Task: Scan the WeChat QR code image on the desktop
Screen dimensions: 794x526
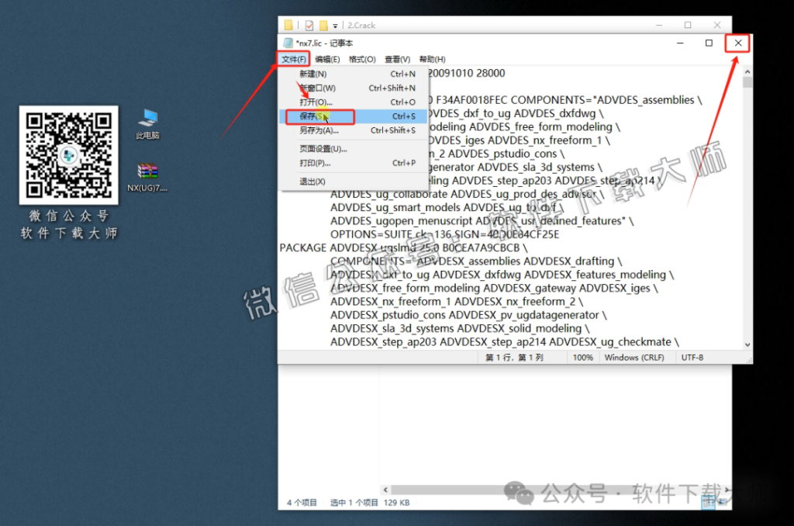Action: tap(68, 155)
